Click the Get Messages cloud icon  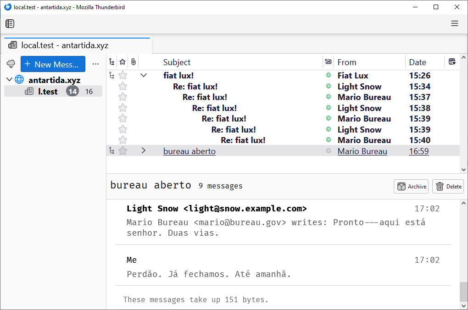(11, 64)
